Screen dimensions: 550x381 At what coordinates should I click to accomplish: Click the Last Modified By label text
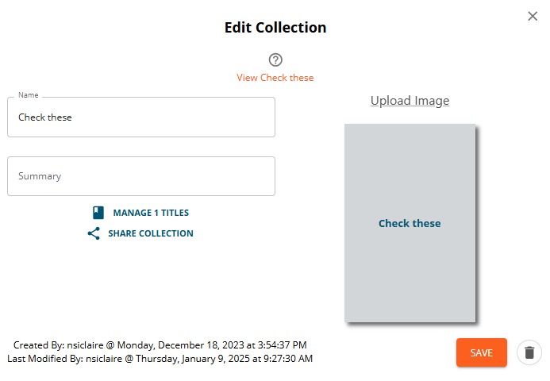coord(45,359)
